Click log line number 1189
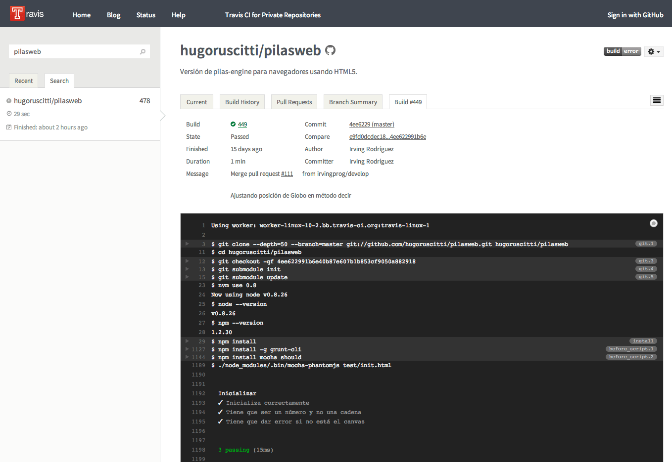 coord(198,365)
